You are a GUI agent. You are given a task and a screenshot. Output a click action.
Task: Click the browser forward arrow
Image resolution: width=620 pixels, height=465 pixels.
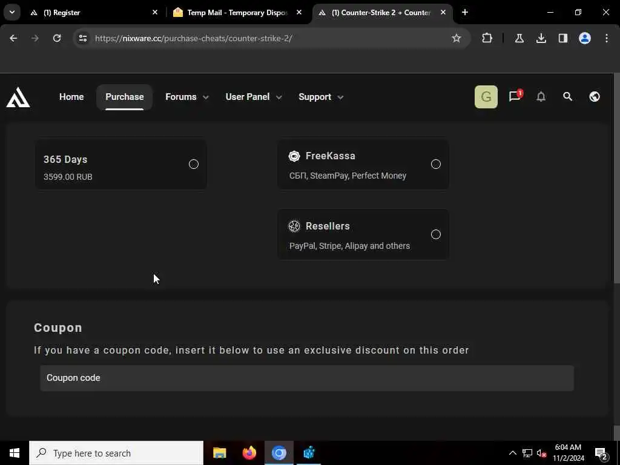[35, 38]
